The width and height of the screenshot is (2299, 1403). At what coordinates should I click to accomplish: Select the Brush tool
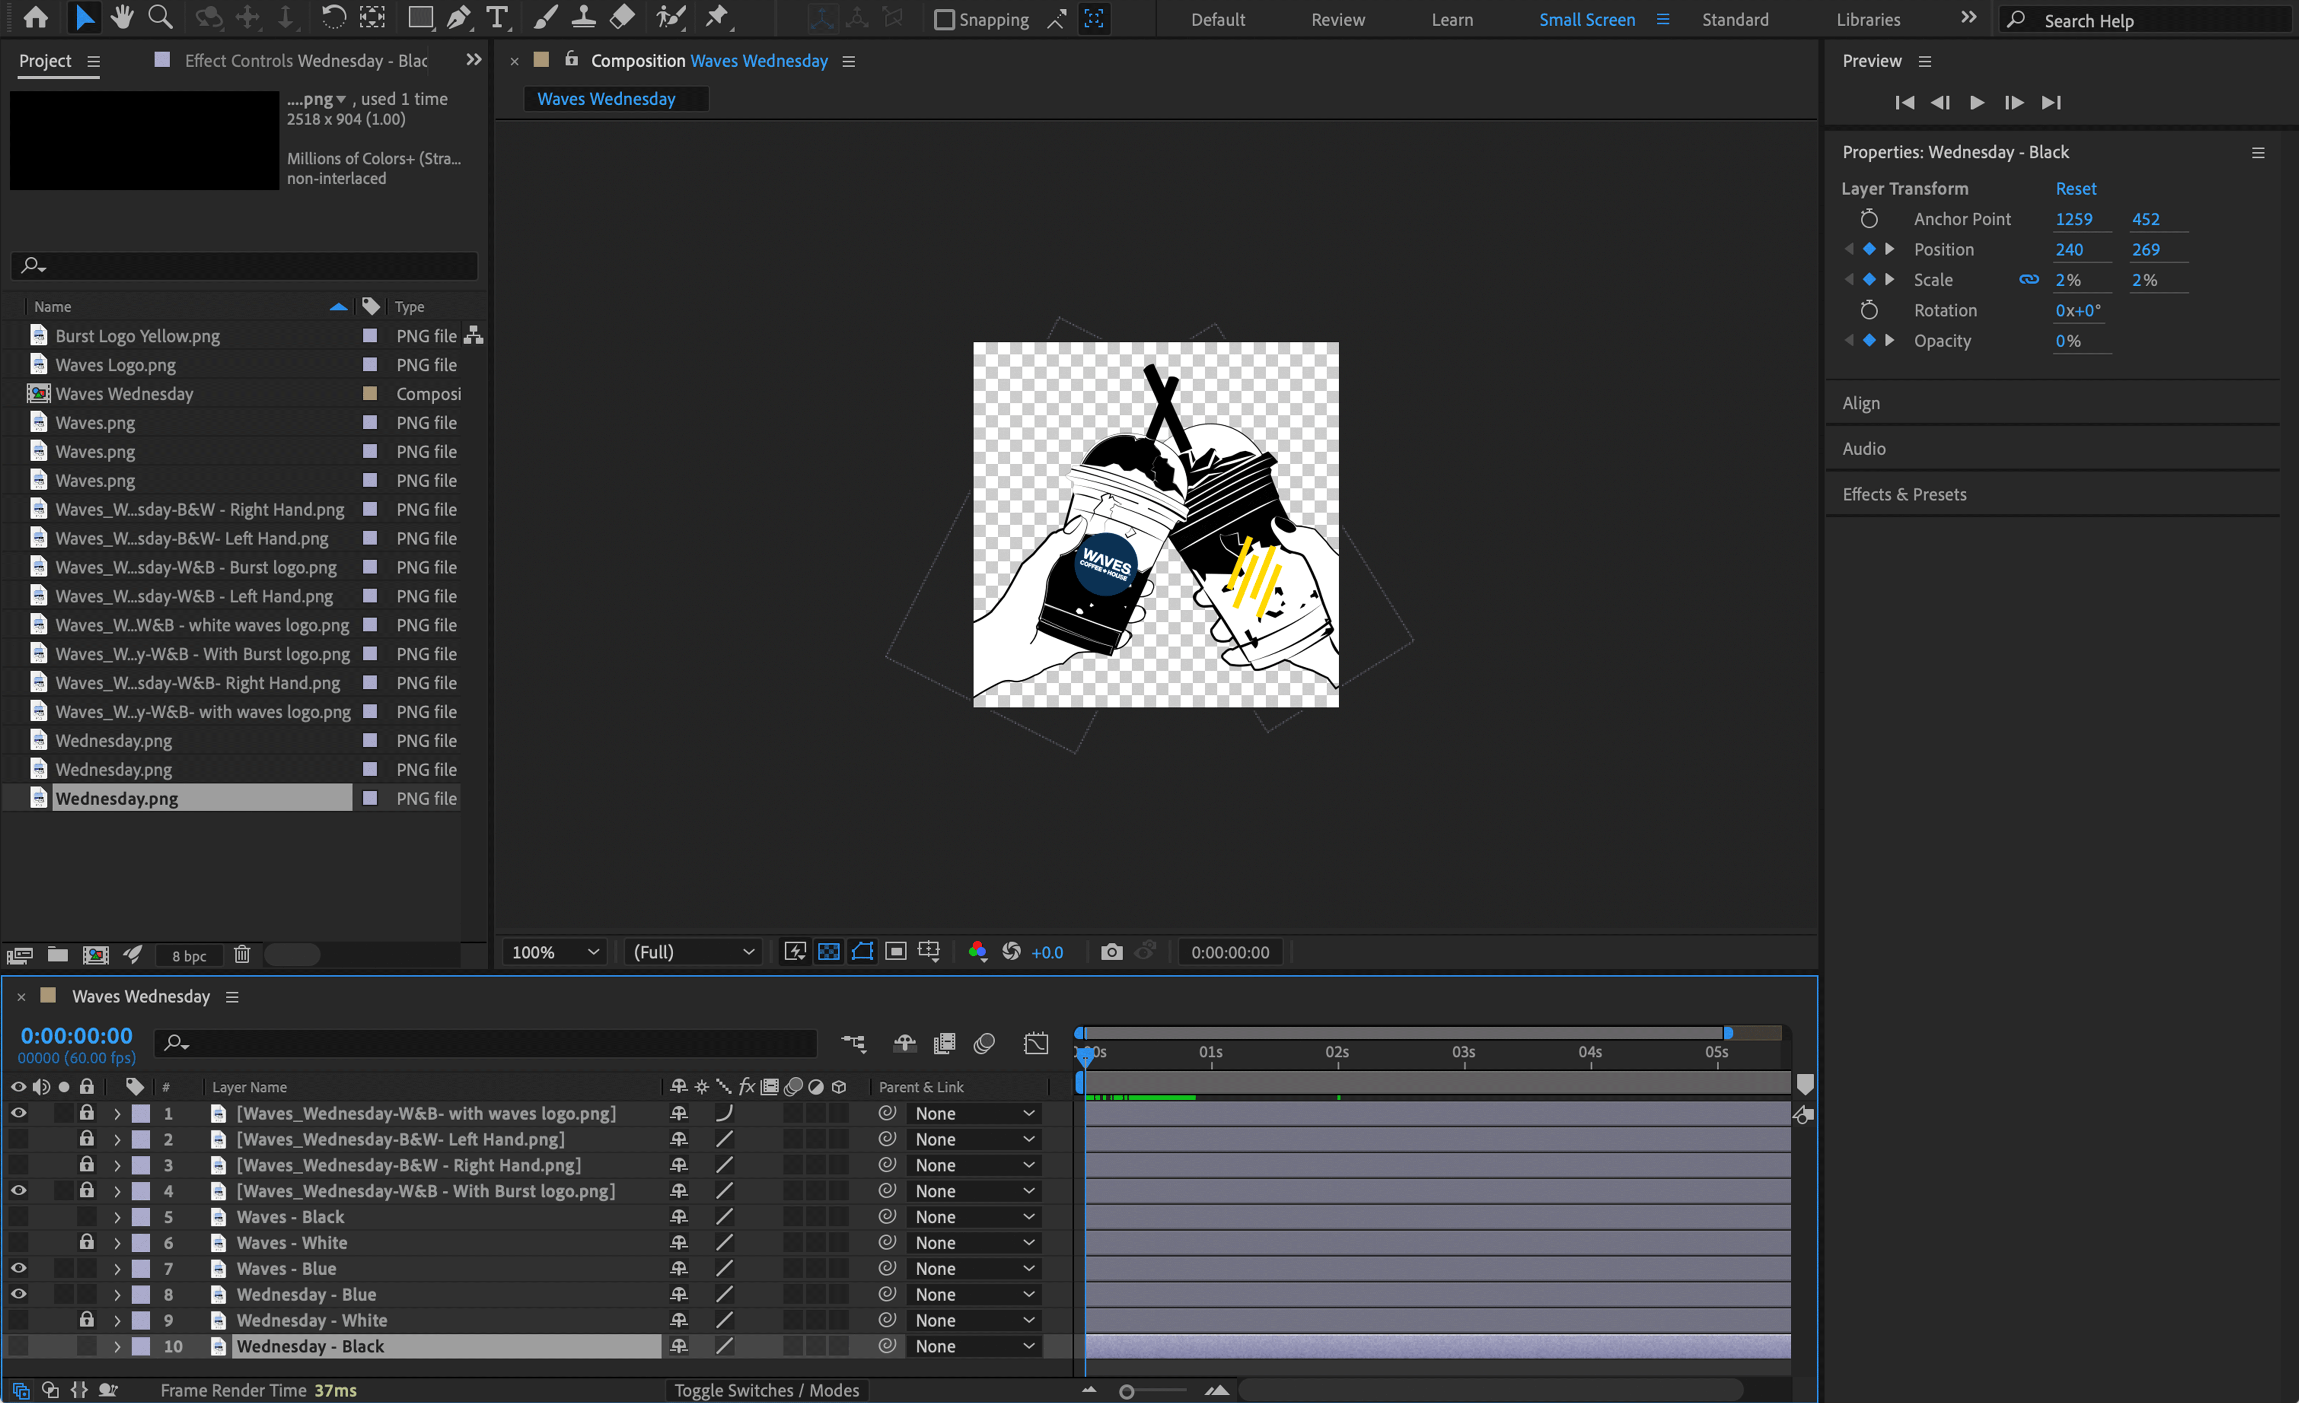click(546, 17)
